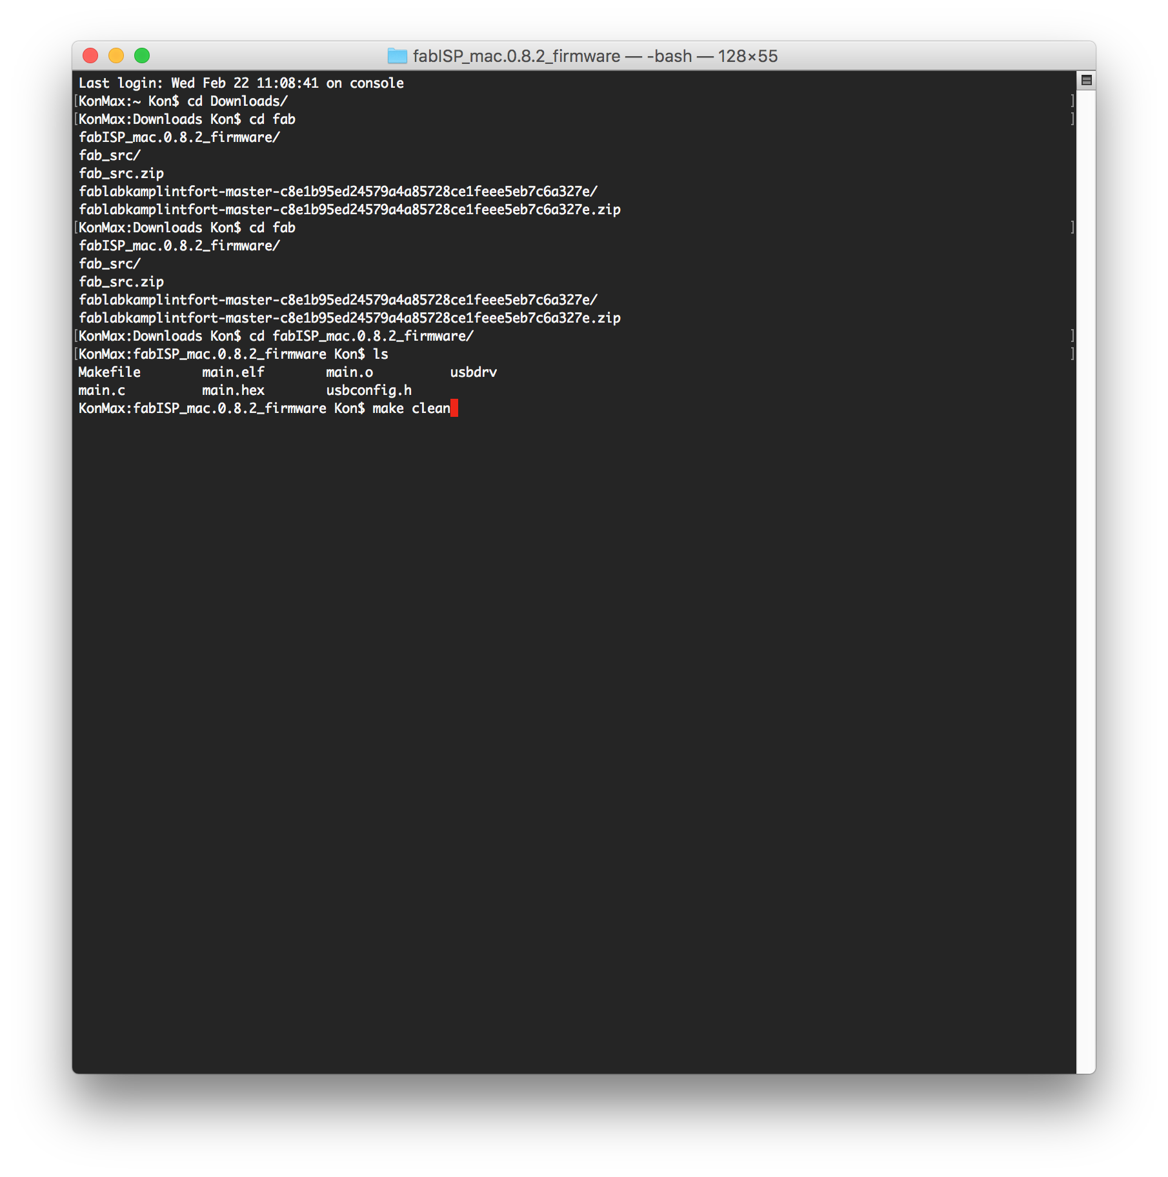
Task: Minimize the Terminal window with yellow button
Action: [116, 56]
